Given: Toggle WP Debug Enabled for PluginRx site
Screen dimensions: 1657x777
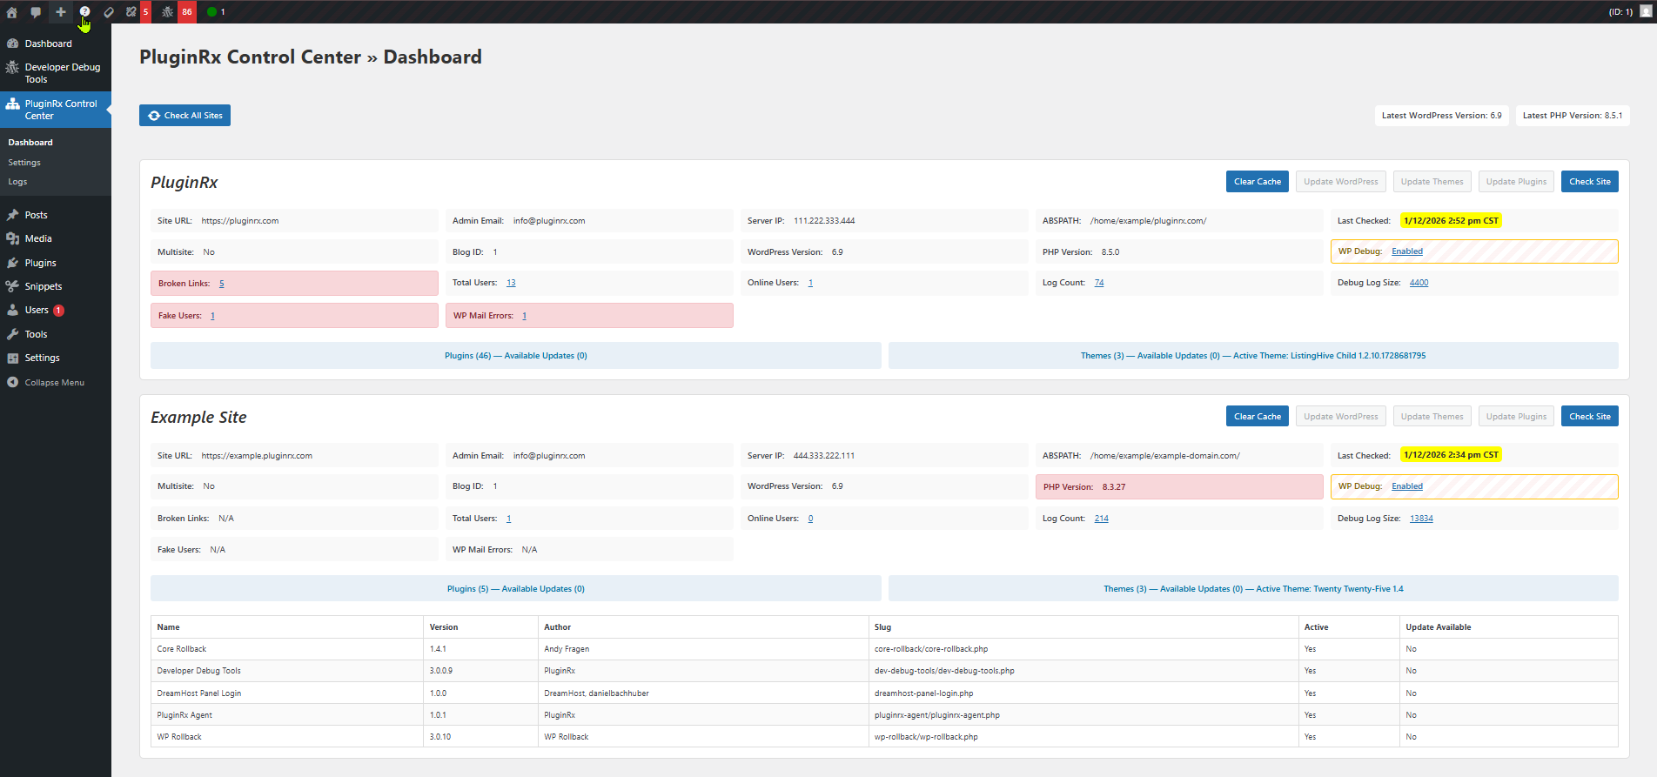Looking at the screenshot, I should (x=1406, y=251).
